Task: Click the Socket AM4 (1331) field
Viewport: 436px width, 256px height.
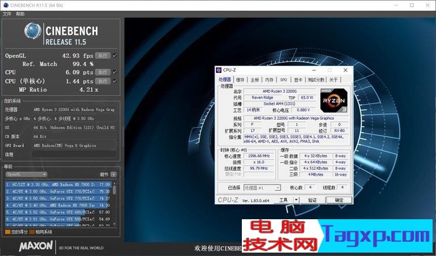Action: (x=279, y=103)
